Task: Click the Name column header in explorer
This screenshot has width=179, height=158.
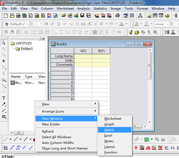Action: pyautogui.click(x=16, y=77)
